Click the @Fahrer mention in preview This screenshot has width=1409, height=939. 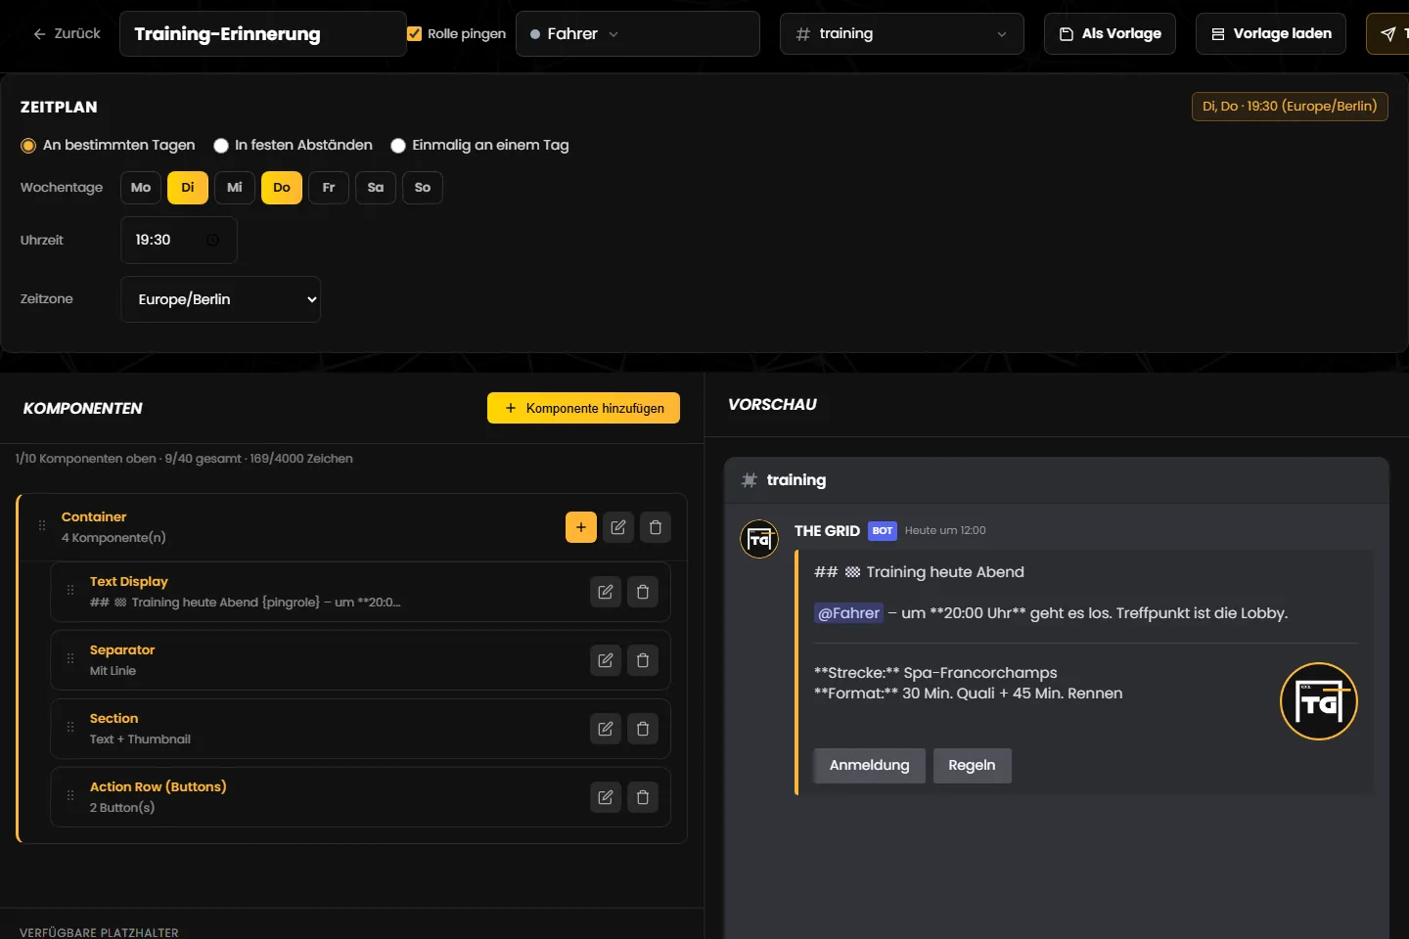click(x=848, y=613)
